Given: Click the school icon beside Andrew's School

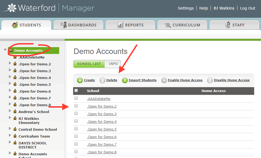Looking at the screenshot, I should 15,111.
